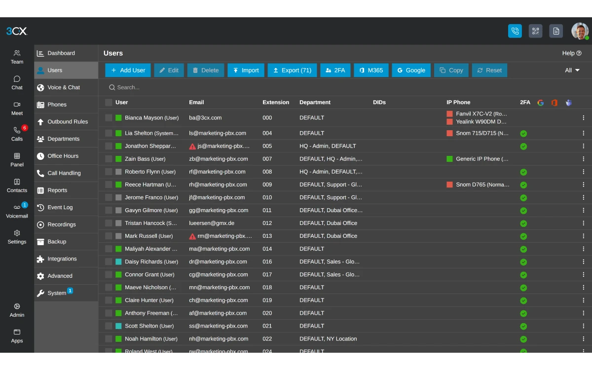Open Integrations section
This screenshot has height=370, width=592.
[x=66, y=259]
